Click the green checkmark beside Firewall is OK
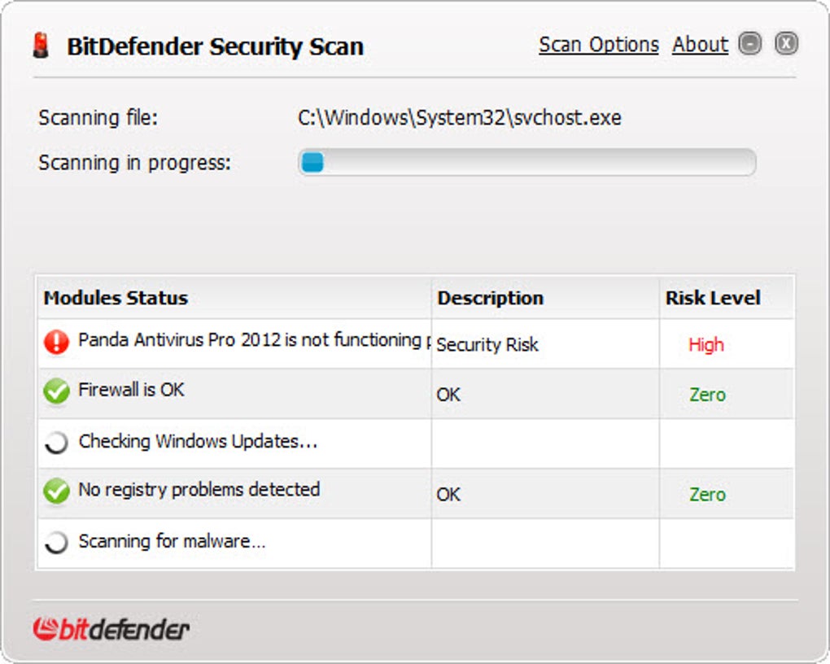 coord(55,391)
